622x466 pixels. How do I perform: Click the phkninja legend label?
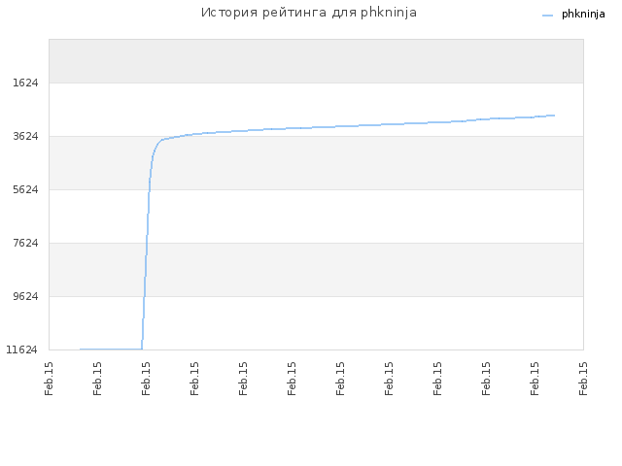(x=583, y=15)
